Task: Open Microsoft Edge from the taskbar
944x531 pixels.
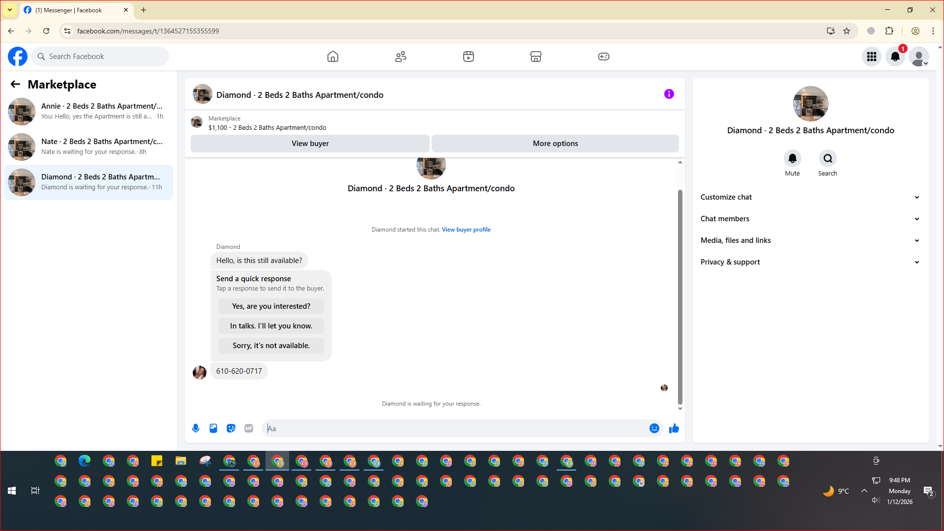Action: [85, 461]
